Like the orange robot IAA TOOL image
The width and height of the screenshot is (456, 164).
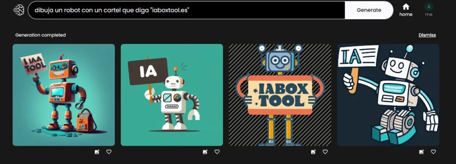pos(109,152)
